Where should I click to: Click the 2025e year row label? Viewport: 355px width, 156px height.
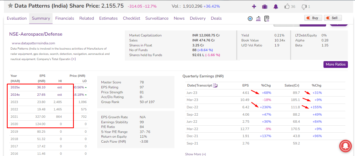(15, 87)
